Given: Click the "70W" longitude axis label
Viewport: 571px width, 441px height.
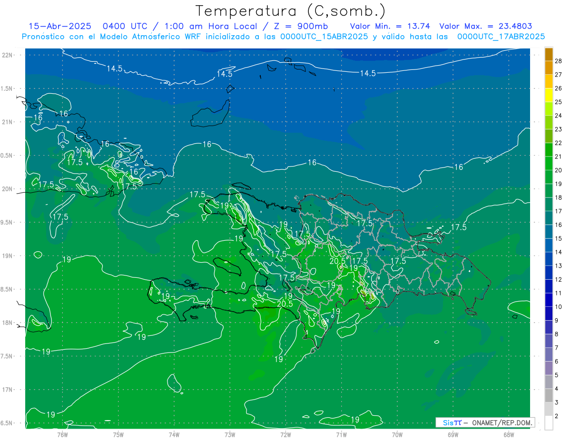Looking at the screenshot, I should tap(397, 435).
